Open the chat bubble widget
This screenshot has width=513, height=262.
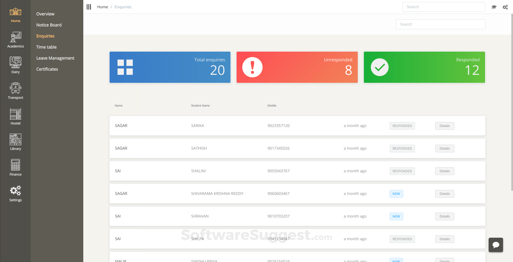[x=496, y=245]
